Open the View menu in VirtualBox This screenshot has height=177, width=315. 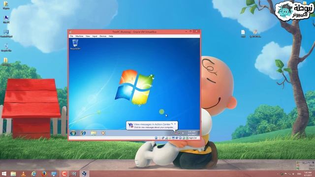[x=88, y=36]
